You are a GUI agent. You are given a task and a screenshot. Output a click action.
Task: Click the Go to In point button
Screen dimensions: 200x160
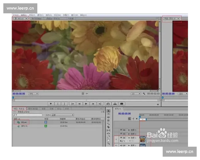72,104
